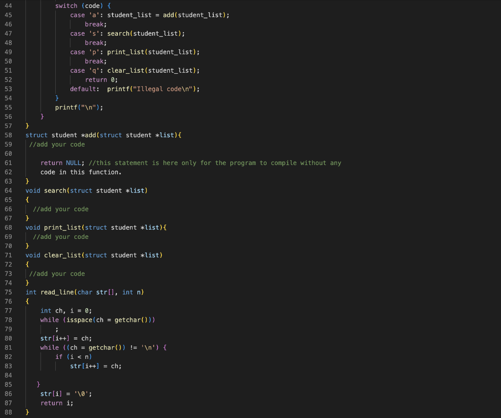Place cursor on break; on line 46
501x418 pixels.
pos(96,24)
